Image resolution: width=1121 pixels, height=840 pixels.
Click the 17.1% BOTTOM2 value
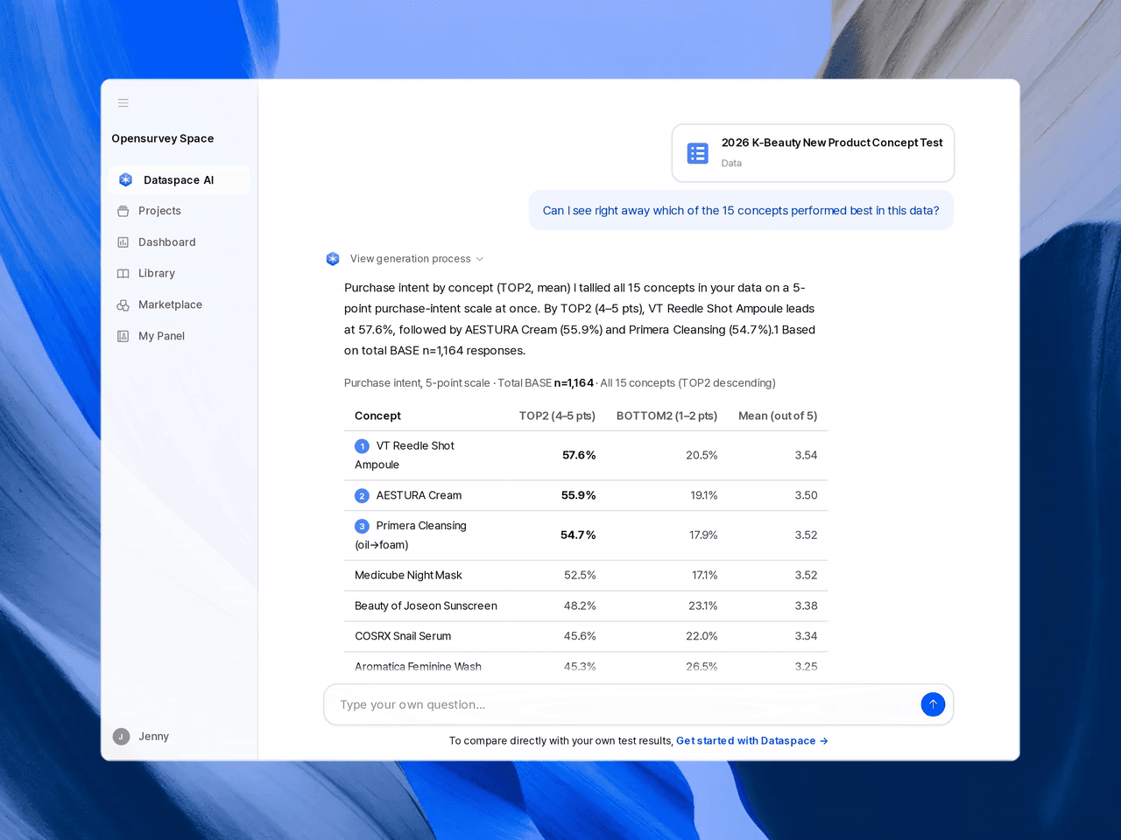[705, 575]
